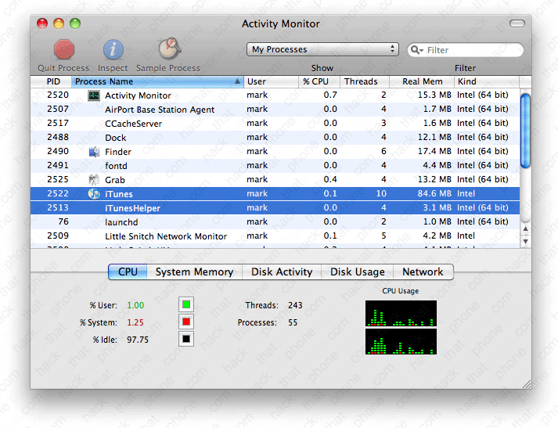The image size is (558, 428).
Task: Show the Disk Usage tab
Action: pyautogui.click(x=357, y=272)
